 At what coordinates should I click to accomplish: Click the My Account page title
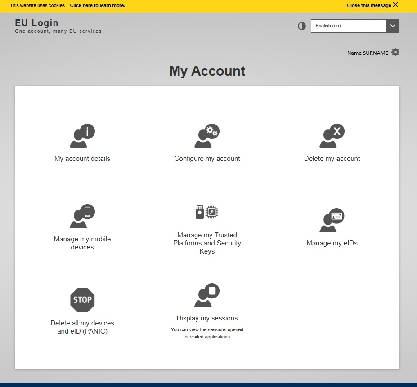tap(207, 71)
